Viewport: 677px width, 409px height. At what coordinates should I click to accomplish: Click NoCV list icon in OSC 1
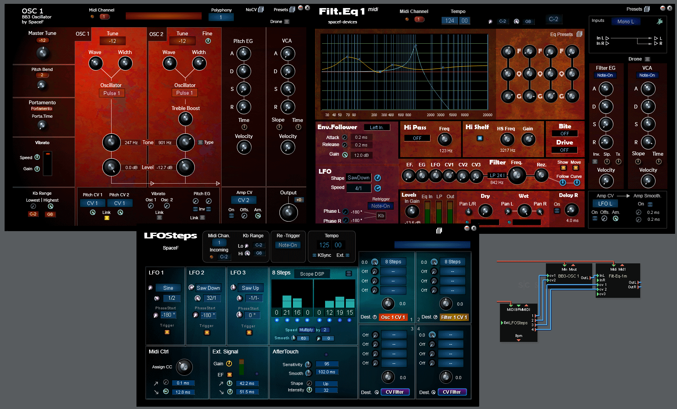pyautogui.click(x=261, y=9)
